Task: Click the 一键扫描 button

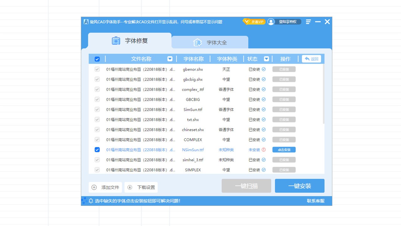Action: click(246, 186)
